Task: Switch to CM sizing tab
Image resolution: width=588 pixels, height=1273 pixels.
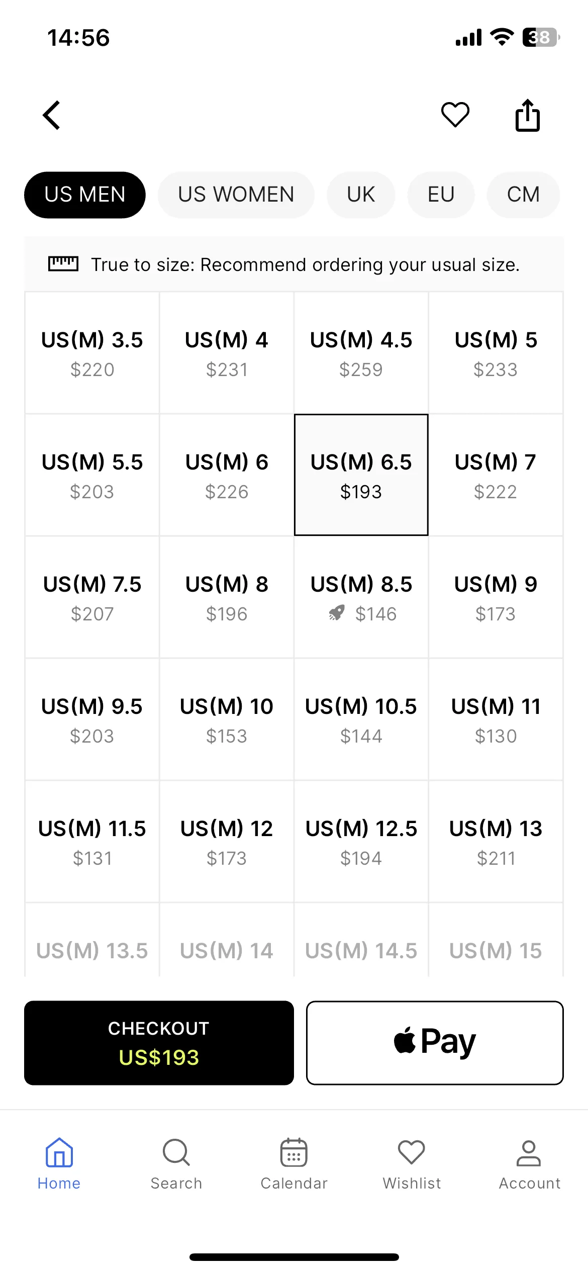Action: coord(523,195)
